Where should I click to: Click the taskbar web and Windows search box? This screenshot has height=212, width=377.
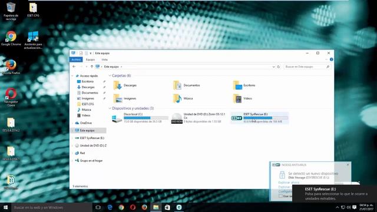coord(52,207)
